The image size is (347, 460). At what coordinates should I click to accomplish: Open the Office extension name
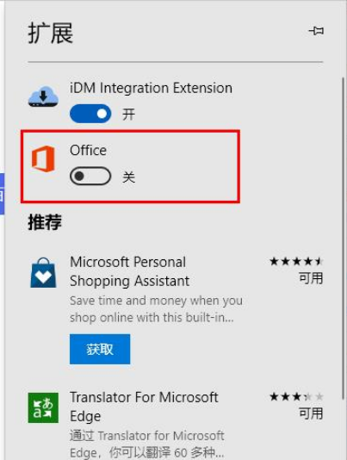(88, 150)
